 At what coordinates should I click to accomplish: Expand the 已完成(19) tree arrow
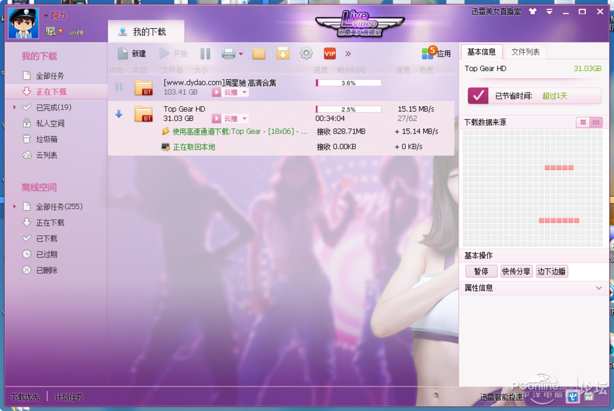pos(14,107)
